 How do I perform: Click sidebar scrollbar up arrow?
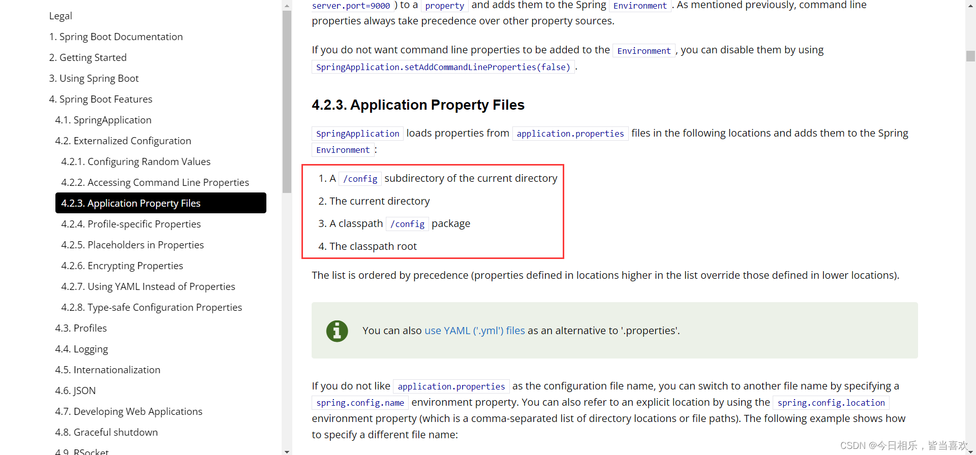coord(287,6)
